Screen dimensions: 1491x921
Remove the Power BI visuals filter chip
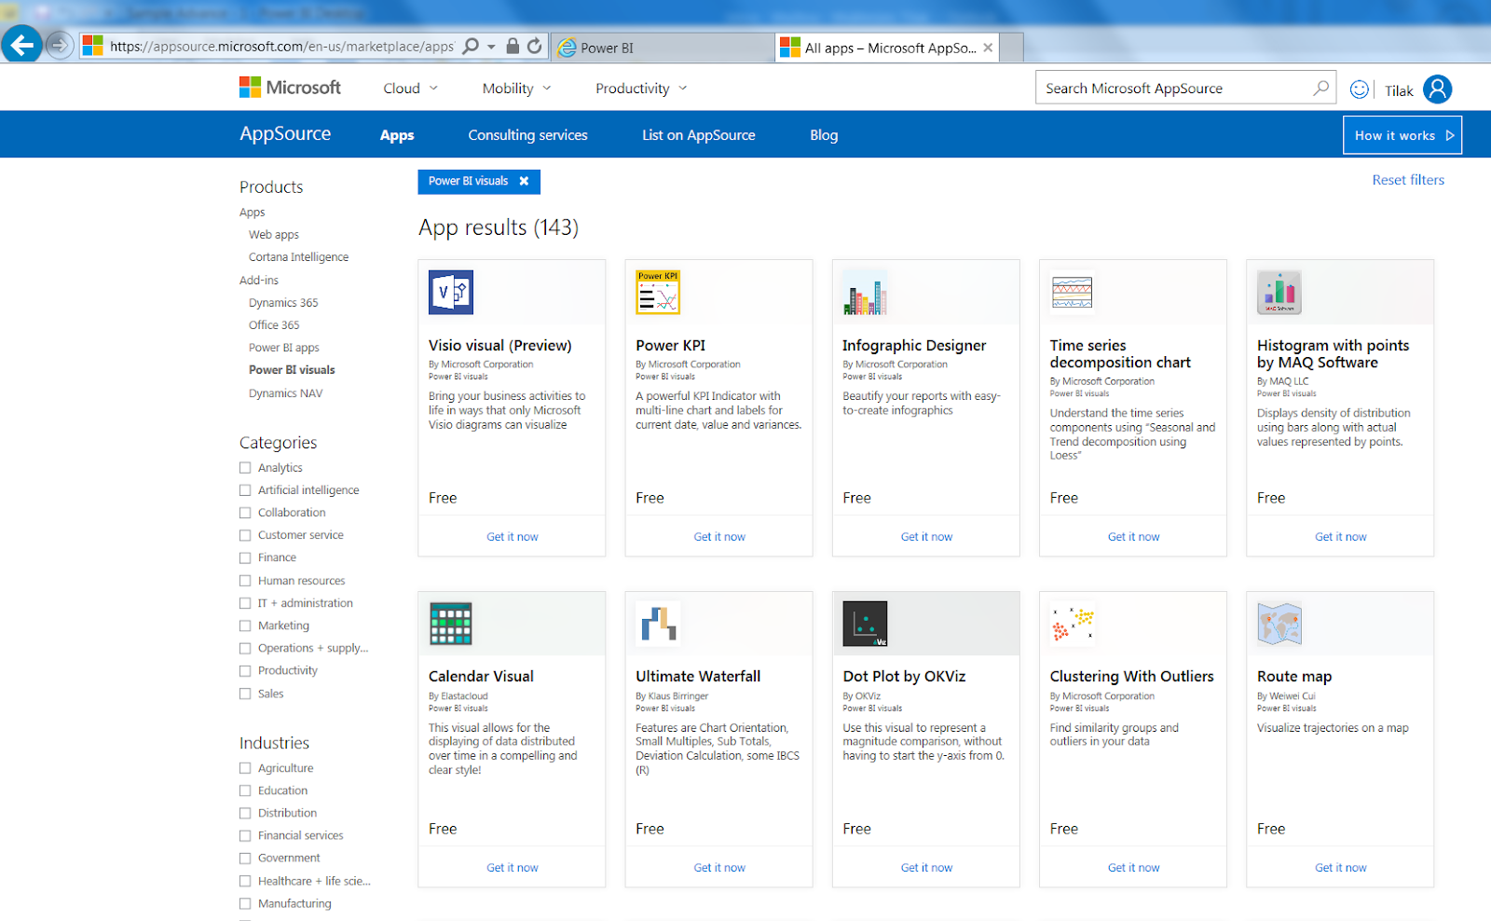tap(524, 181)
